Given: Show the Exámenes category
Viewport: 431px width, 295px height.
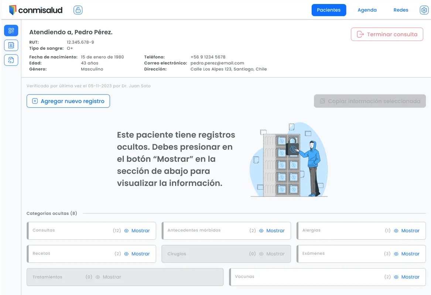Looking at the screenshot, I should [407, 254].
